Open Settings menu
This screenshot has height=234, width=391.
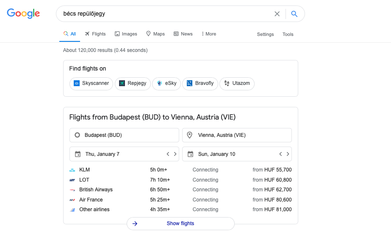click(265, 34)
